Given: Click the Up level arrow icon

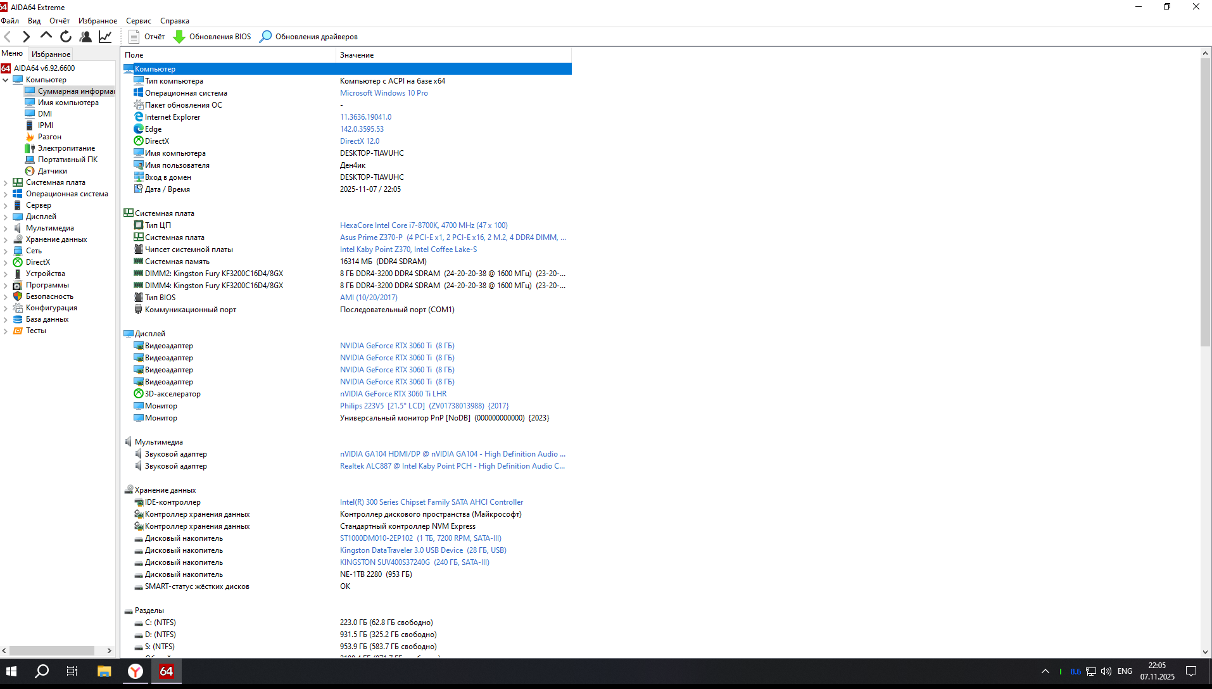Looking at the screenshot, I should click(46, 36).
